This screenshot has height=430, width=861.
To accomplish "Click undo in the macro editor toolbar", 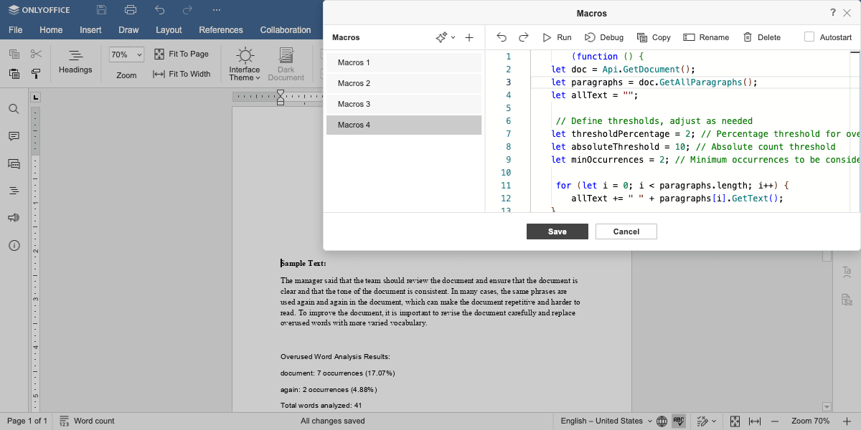I will (x=502, y=37).
